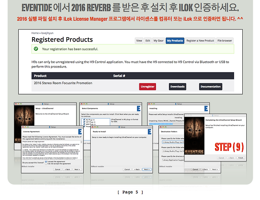Click the Eventide artwork in Completing Setup Wizard window
Viewport: 260px width, 200px height.
coord(194,136)
